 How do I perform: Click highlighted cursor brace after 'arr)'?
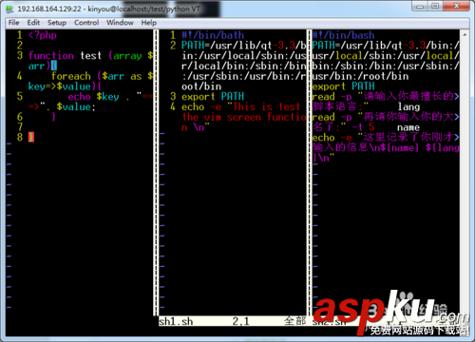point(54,66)
